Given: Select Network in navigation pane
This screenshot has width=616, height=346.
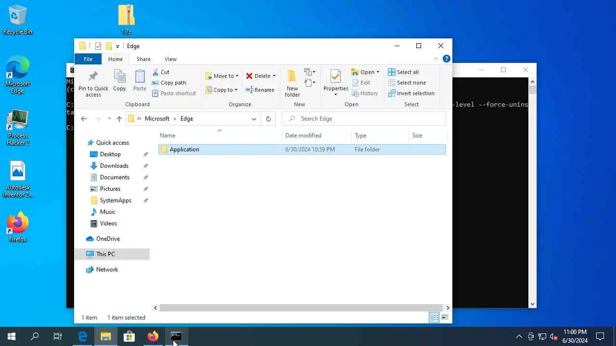Looking at the screenshot, I should coord(107,270).
